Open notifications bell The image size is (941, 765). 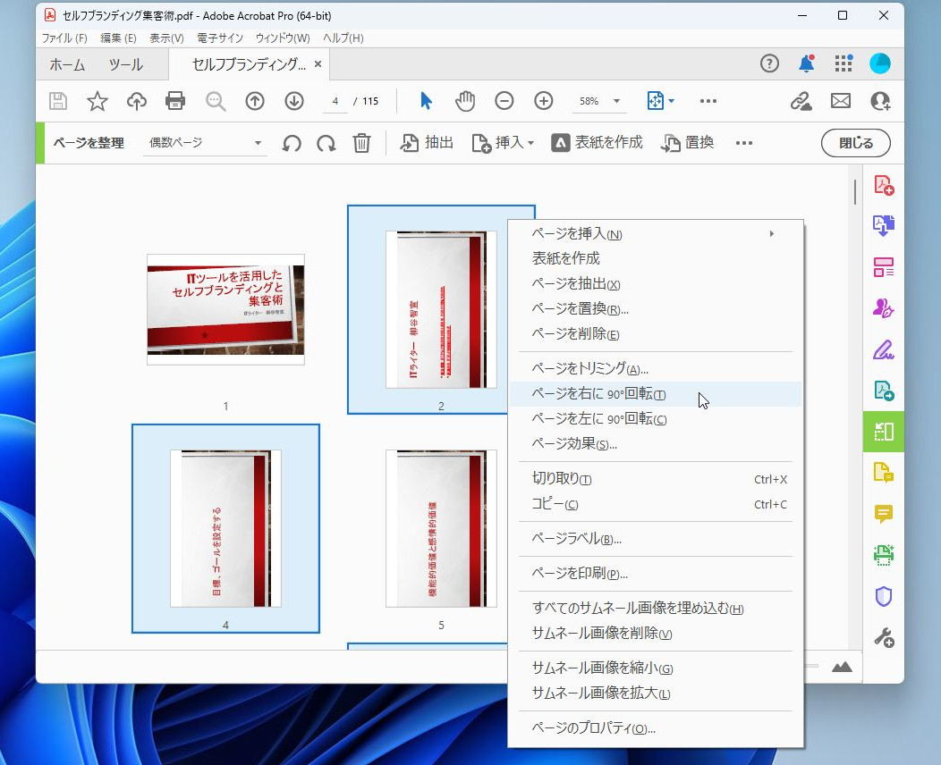click(807, 63)
